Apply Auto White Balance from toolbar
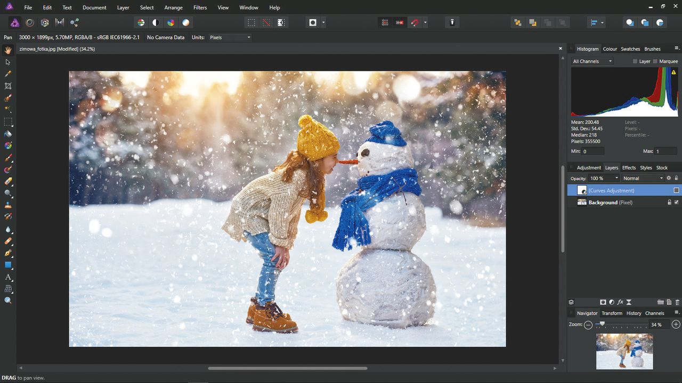Image resolution: width=682 pixels, height=383 pixels. click(x=185, y=22)
